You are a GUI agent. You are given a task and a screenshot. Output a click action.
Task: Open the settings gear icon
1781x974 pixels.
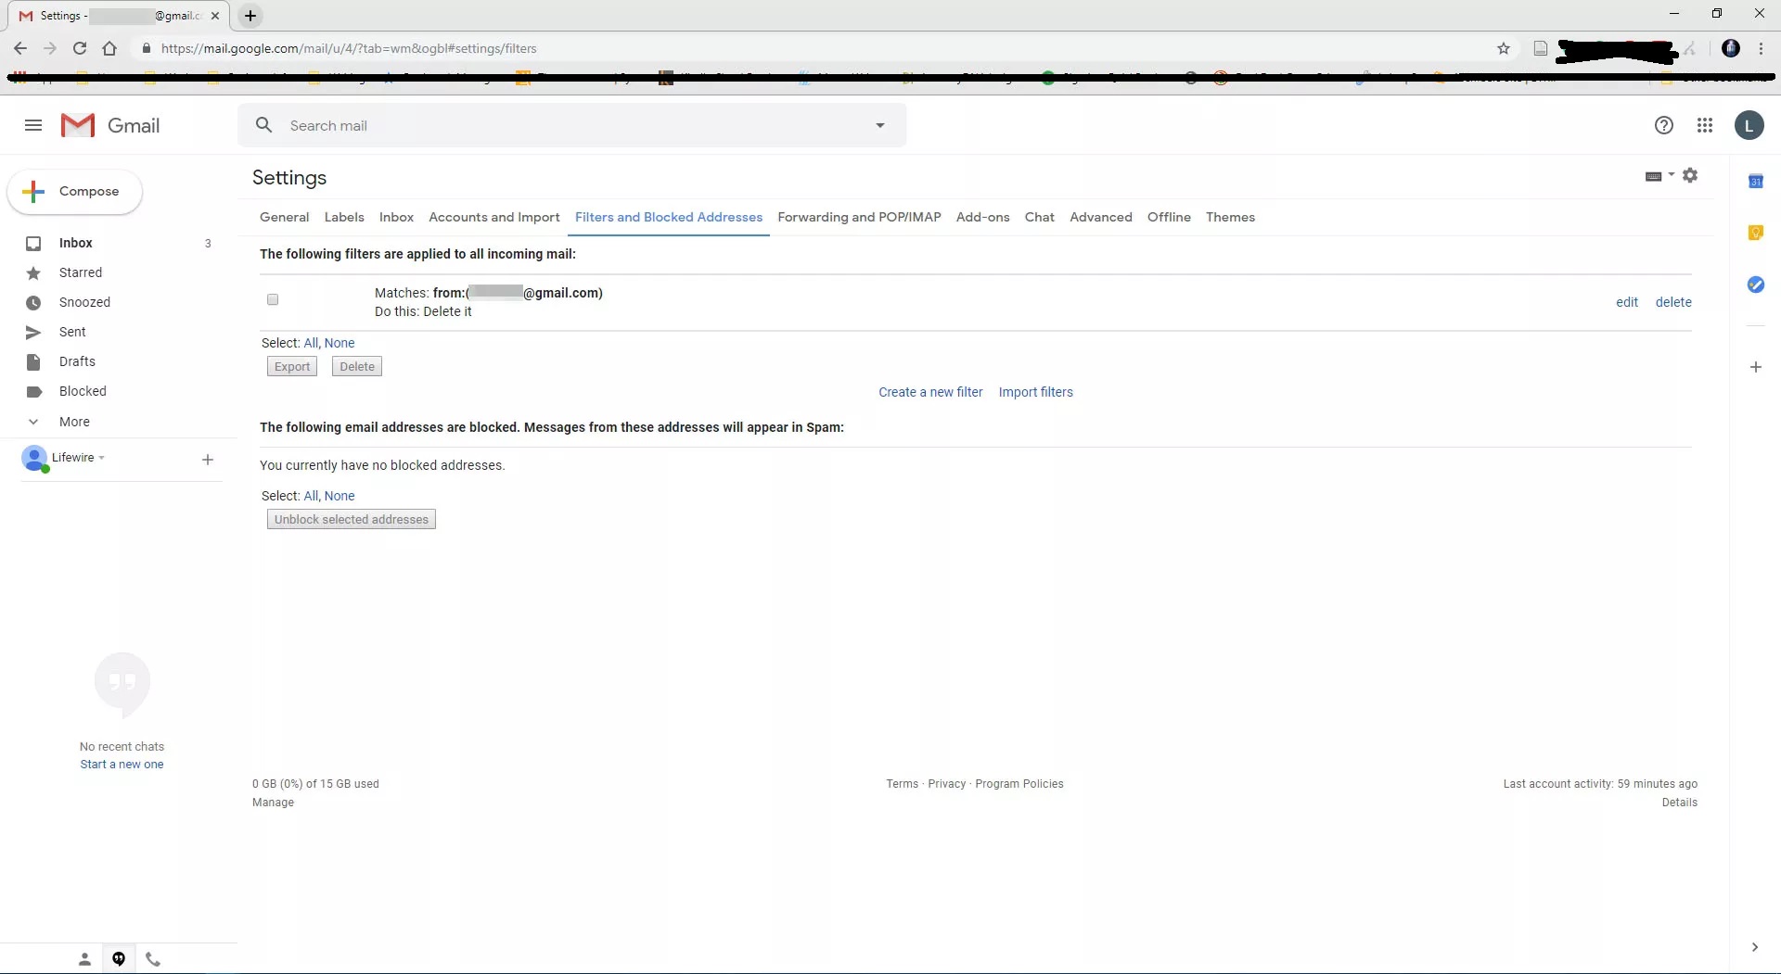point(1690,175)
